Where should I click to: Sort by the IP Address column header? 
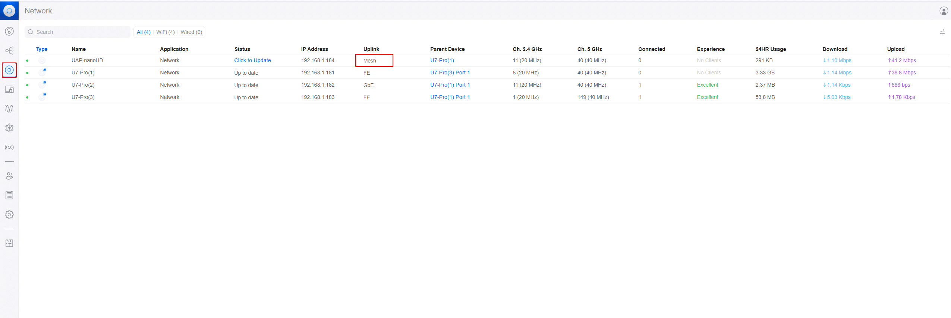click(315, 49)
